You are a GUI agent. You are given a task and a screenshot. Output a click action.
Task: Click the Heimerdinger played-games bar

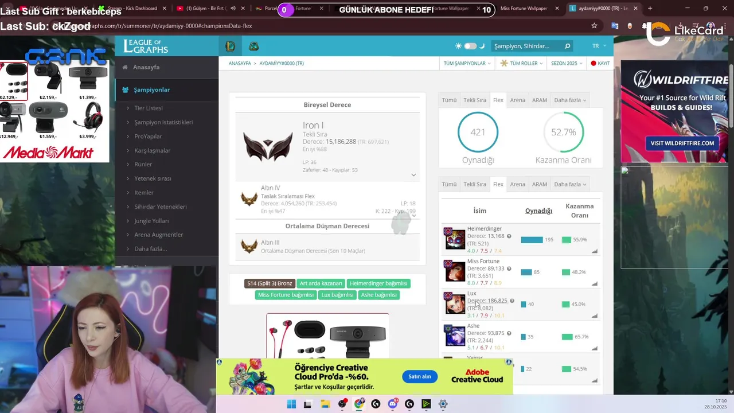532,240
